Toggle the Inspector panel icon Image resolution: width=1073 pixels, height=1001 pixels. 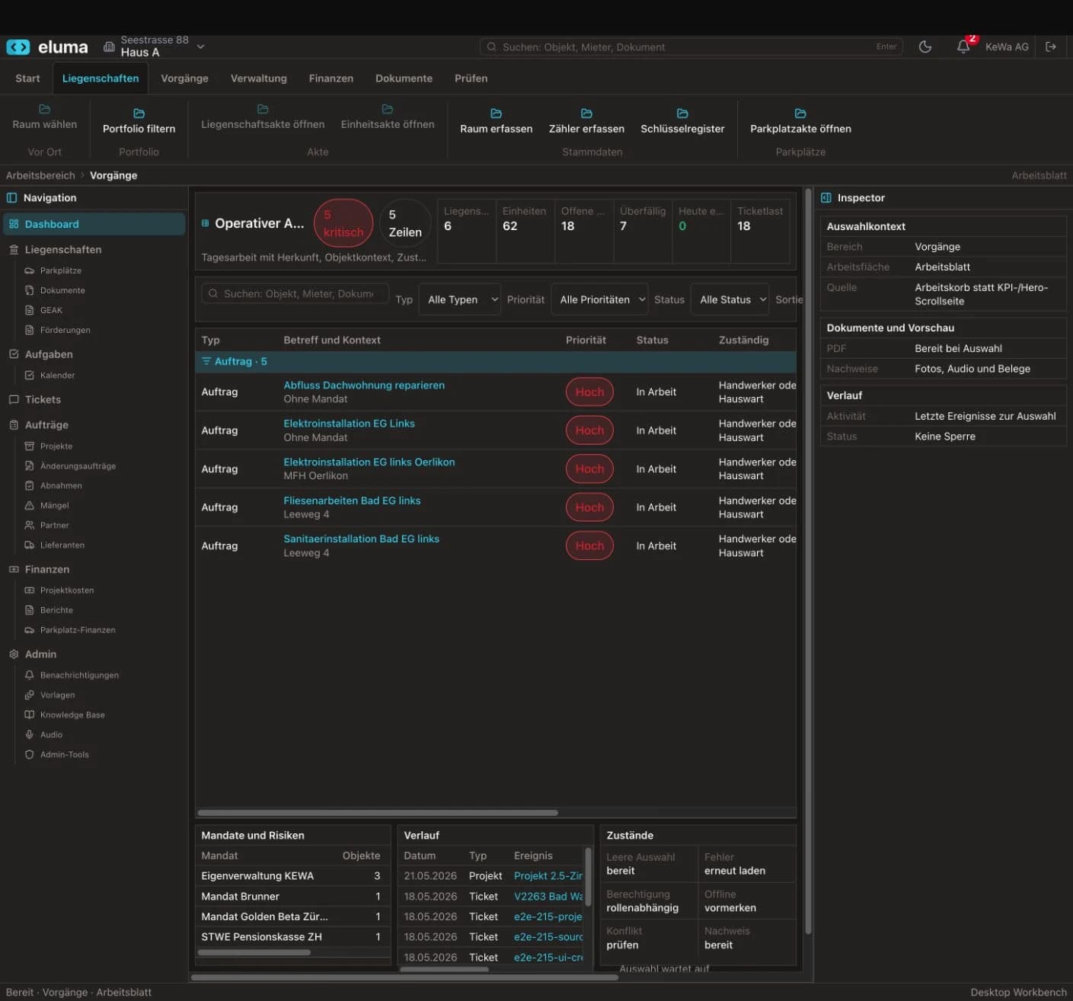(826, 198)
